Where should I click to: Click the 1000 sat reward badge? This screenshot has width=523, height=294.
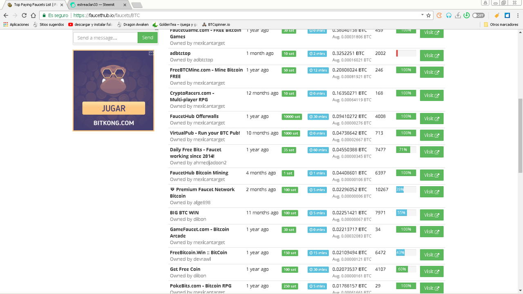(x=291, y=133)
